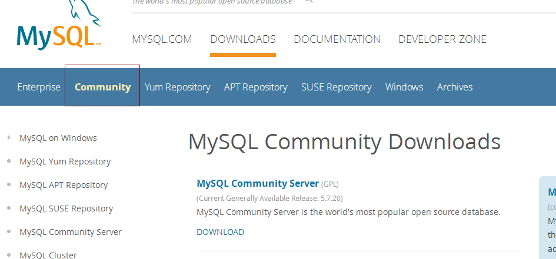Open MySQL Community Server sidebar link
The width and height of the screenshot is (556, 259).
pyautogui.click(x=71, y=232)
